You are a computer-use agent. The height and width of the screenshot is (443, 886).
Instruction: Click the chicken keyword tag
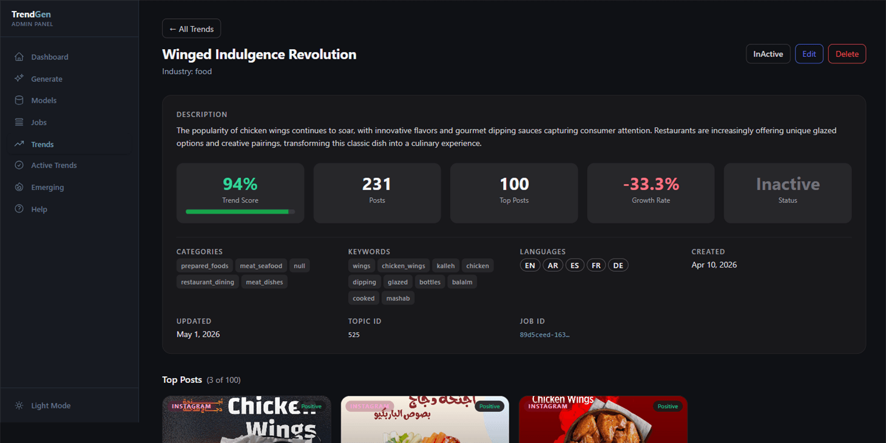[478, 266]
